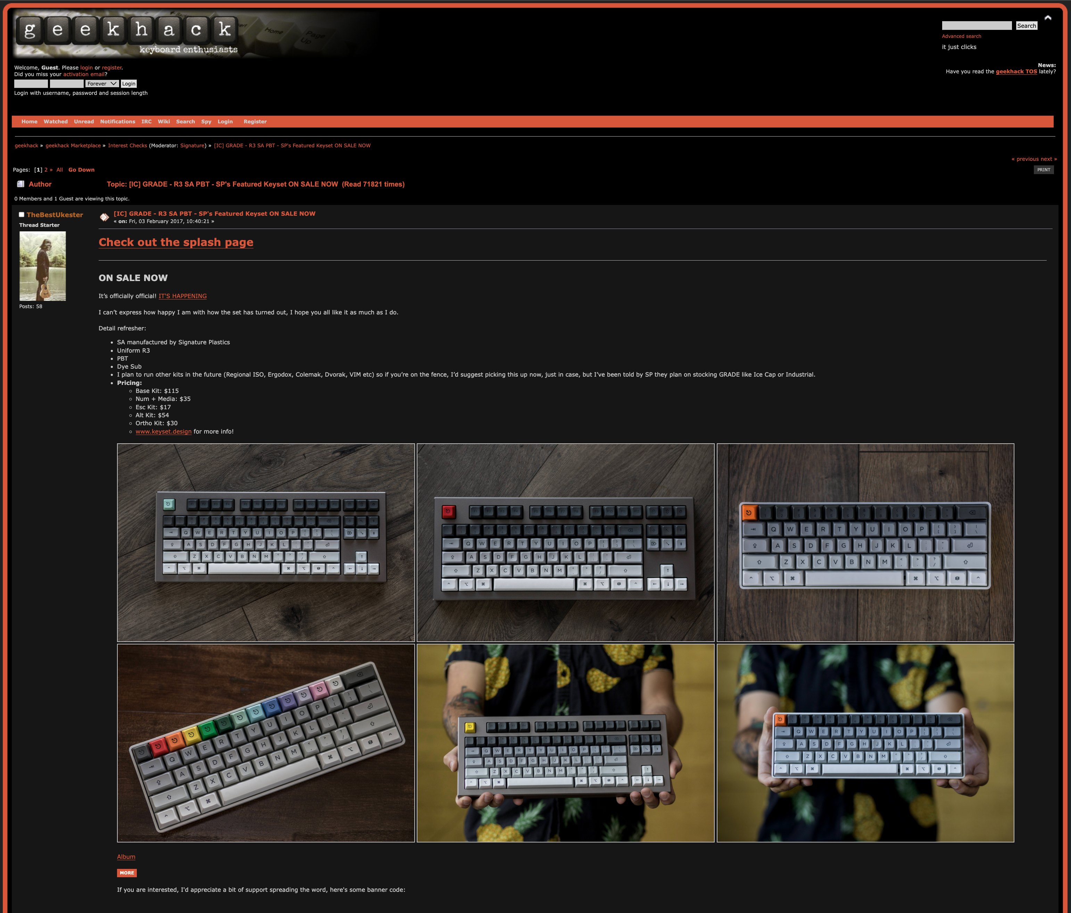Open the Forever session length dropdown

(x=102, y=84)
